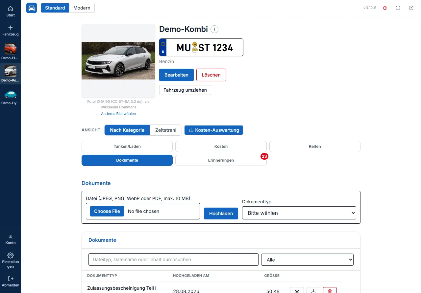Select Demo-Ko... vehicle in sidebar
Screen dimensions: 421x293
click(11, 74)
